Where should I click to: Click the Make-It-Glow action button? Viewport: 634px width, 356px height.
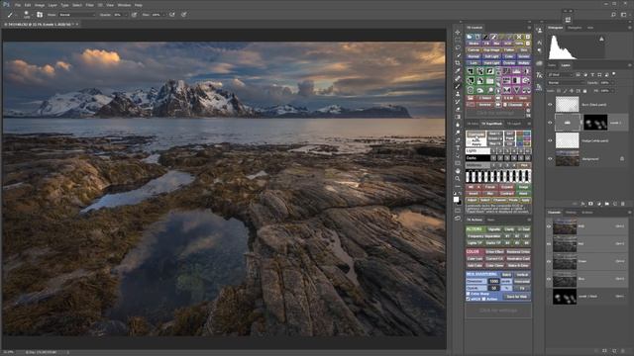coord(518,265)
